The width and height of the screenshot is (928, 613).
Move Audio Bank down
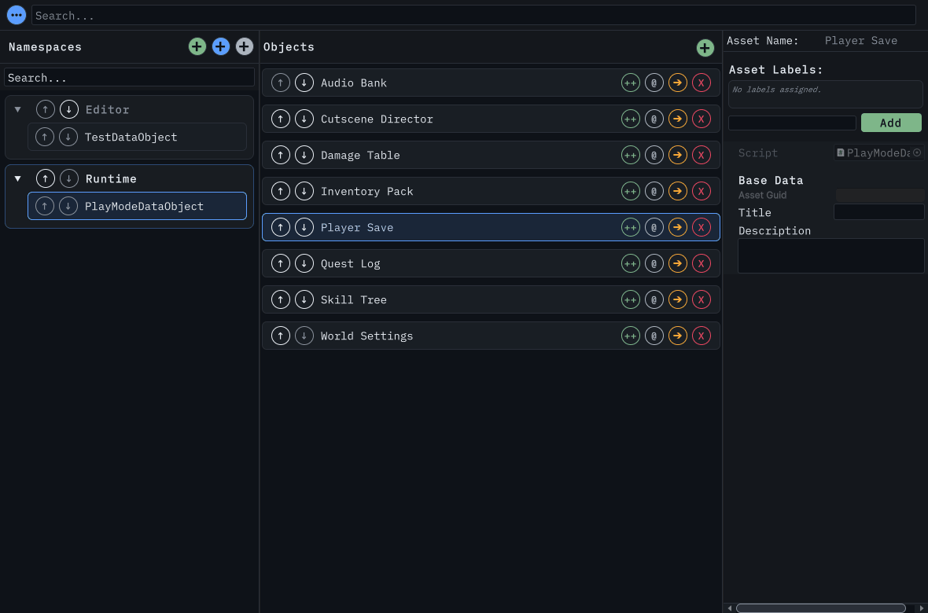(304, 83)
